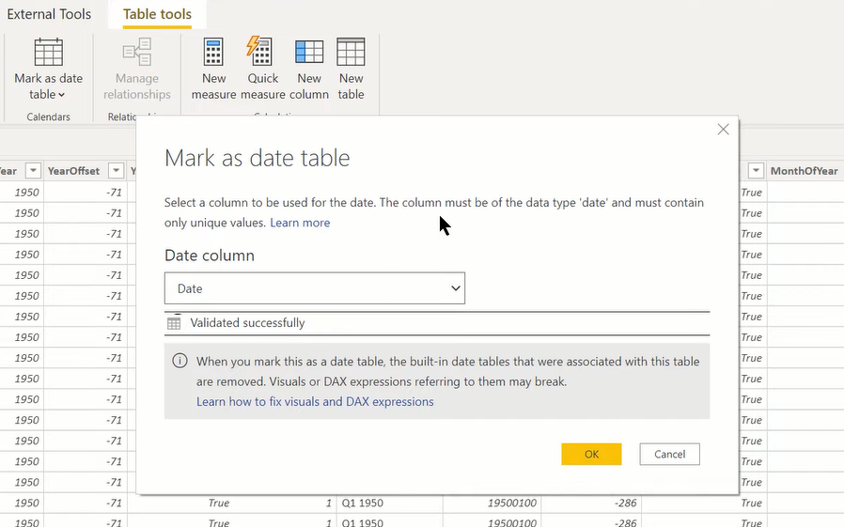The width and height of the screenshot is (844, 527).
Task: Expand the Date column dropdown
Action: pos(315,288)
